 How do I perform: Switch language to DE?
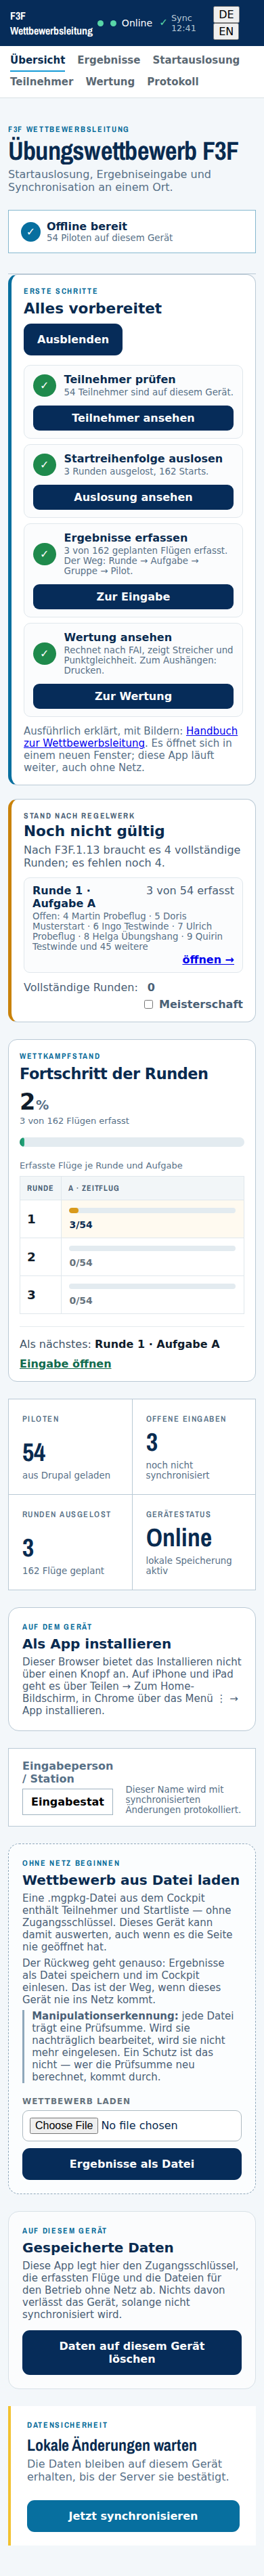point(226,14)
